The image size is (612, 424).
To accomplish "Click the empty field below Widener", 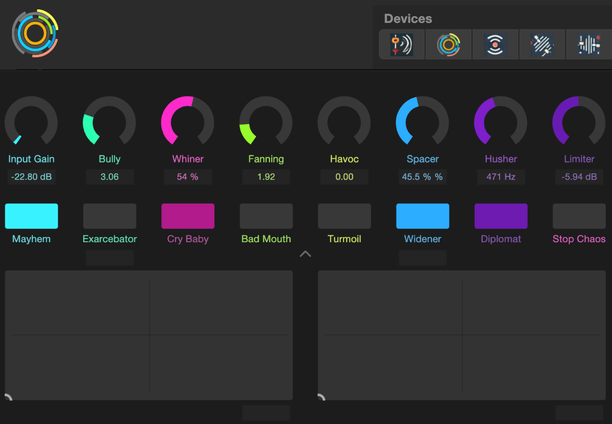I will tap(423, 258).
